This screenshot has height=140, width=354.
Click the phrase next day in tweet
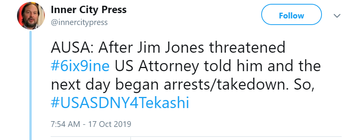pyautogui.click(x=81, y=85)
